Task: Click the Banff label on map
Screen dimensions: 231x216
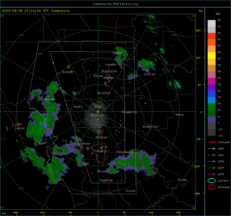Action: (42, 143)
